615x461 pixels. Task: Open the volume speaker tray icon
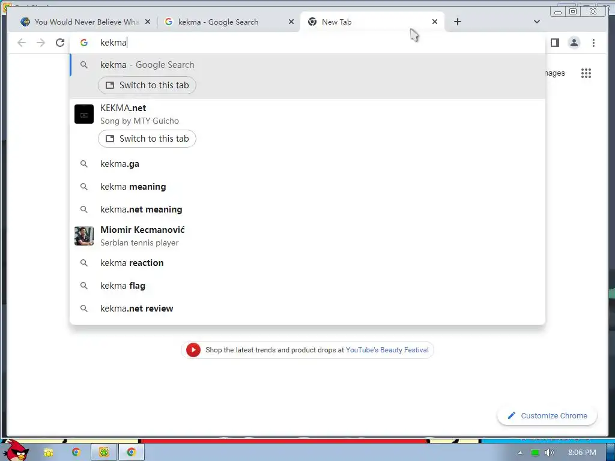click(x=549, y=453)
